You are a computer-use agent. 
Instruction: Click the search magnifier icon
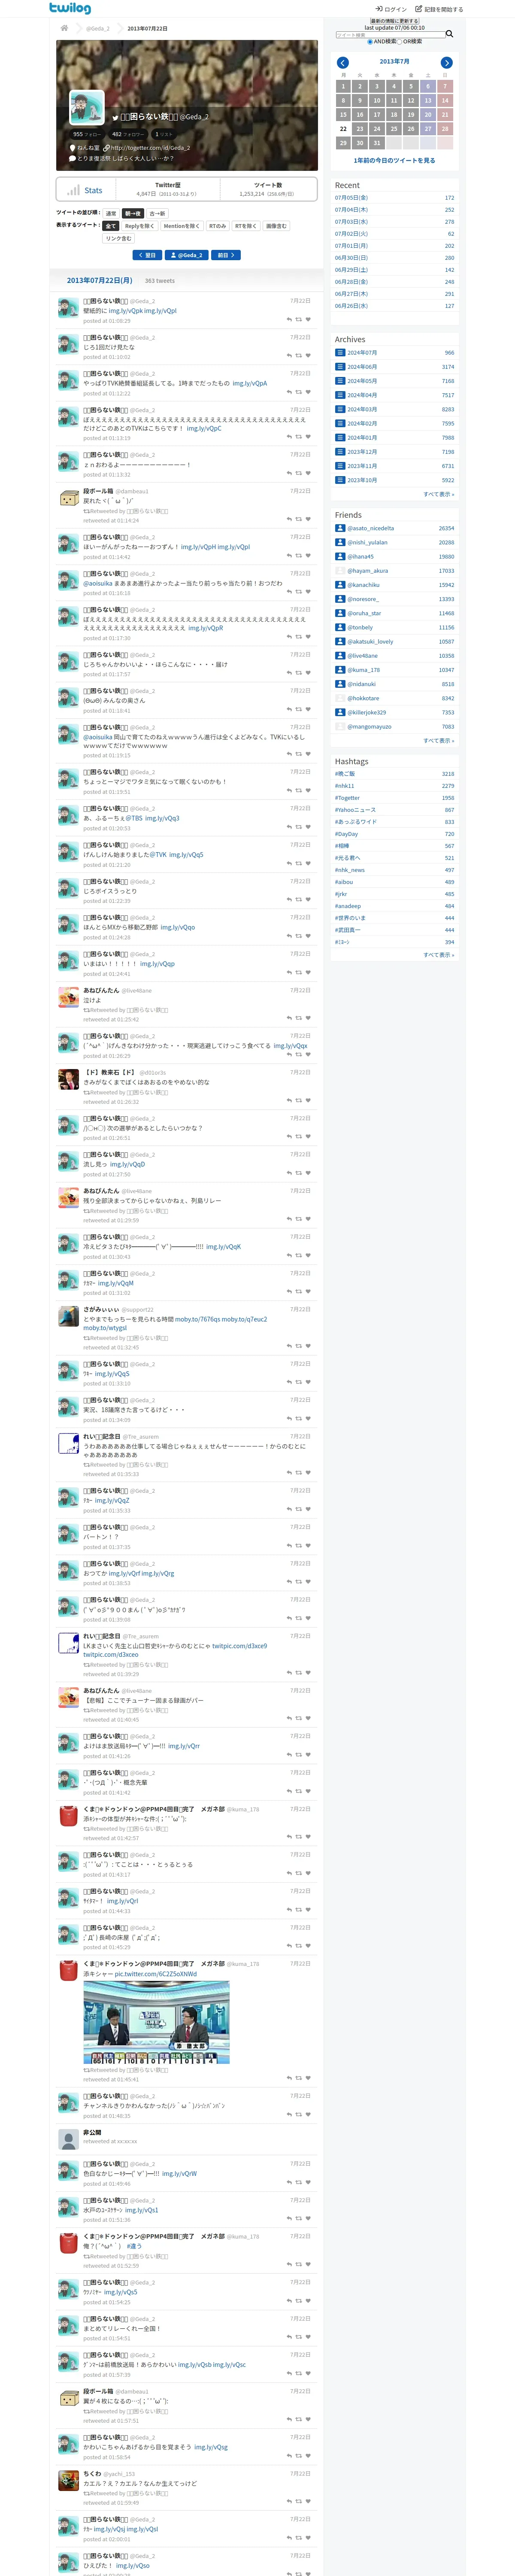click(x=449, y=34)
